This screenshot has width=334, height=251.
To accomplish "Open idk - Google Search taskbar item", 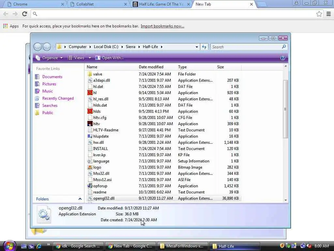I will pos(78,246).
